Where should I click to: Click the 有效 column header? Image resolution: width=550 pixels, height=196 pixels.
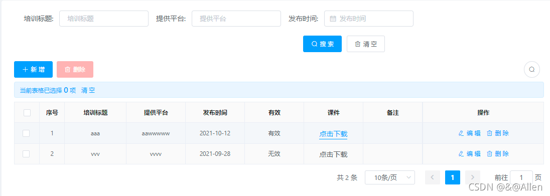(274, 113)
